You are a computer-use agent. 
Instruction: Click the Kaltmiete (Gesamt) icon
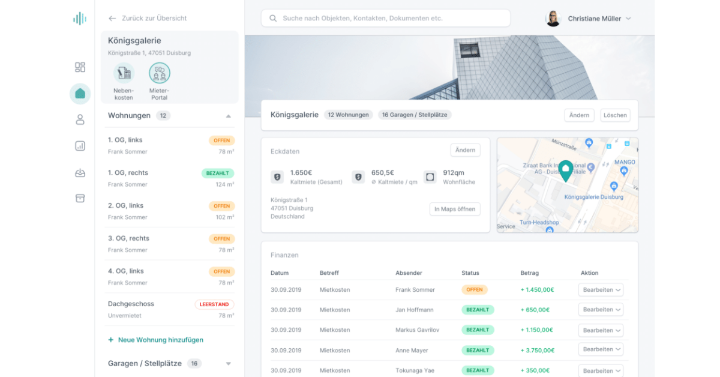(277, 177)
